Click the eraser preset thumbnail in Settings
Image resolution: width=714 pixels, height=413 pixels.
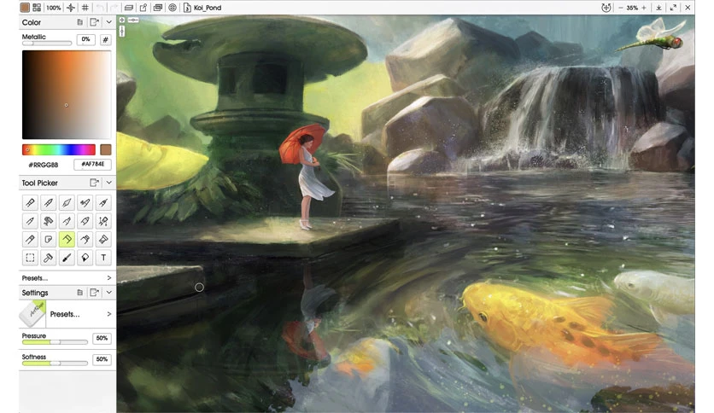(32, 314)
